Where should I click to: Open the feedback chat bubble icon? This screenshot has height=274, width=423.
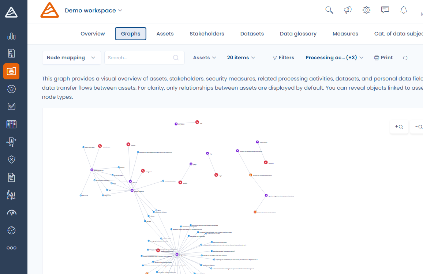pos(385,10)
